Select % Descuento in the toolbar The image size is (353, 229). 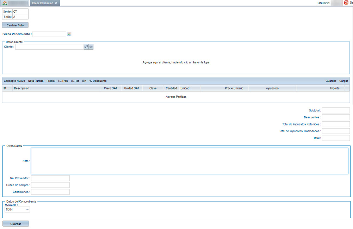[x=98, y=81]
